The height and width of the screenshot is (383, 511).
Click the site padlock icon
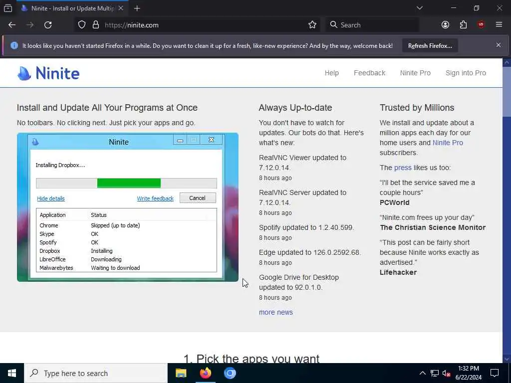pyautogui.click(x=95, y=25)
